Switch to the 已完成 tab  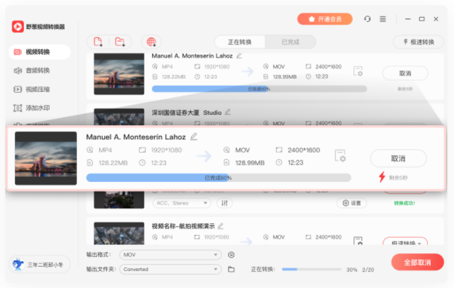[291, 42]
